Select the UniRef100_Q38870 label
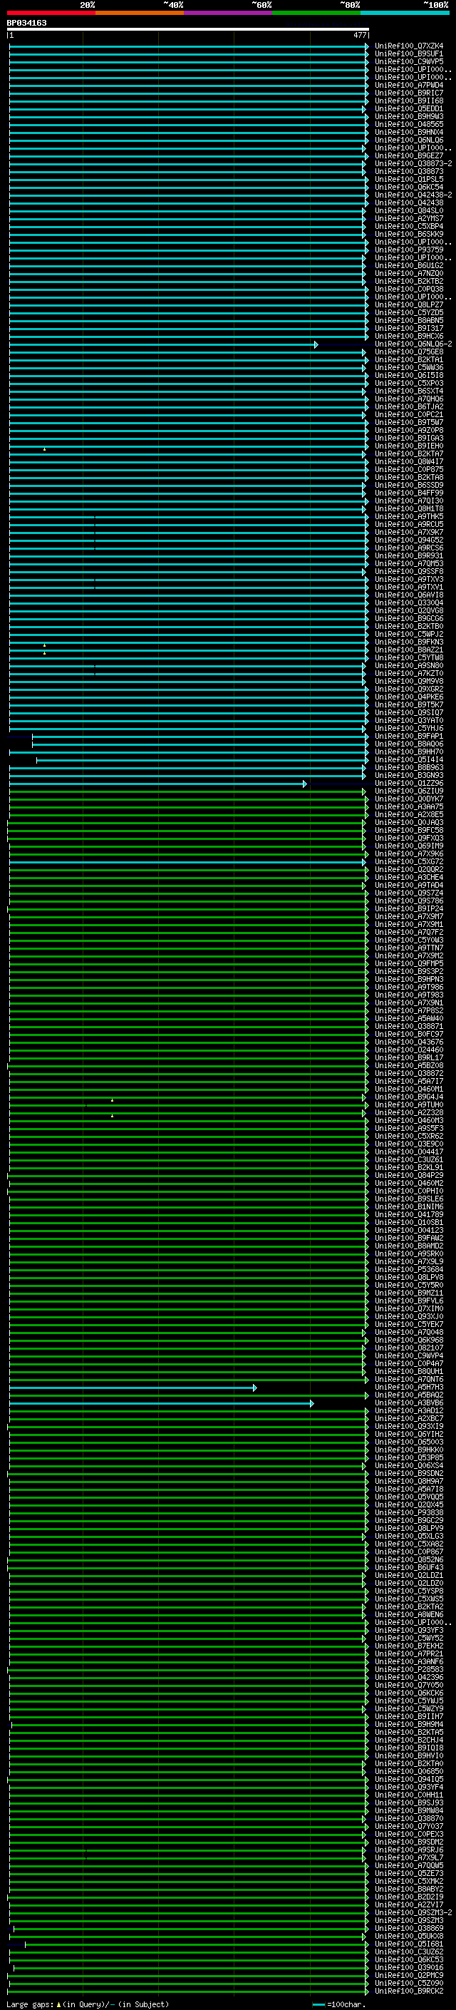Viewport: 456px width, 2010px height. point(409,1818)
